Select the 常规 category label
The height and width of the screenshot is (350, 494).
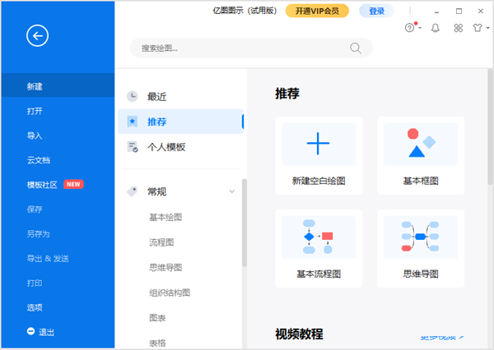(156, 191)
